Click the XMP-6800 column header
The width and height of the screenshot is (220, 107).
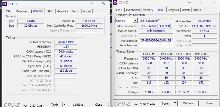(201, 54)
